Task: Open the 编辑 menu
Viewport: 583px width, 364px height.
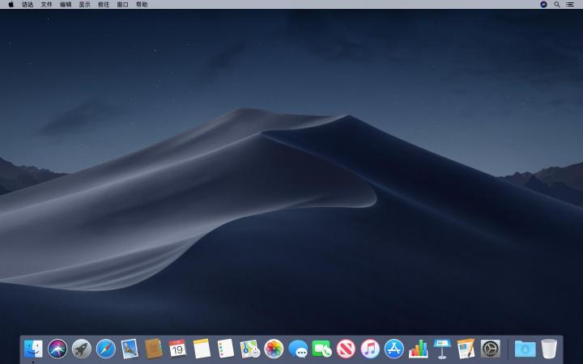Action: (66, 5)
